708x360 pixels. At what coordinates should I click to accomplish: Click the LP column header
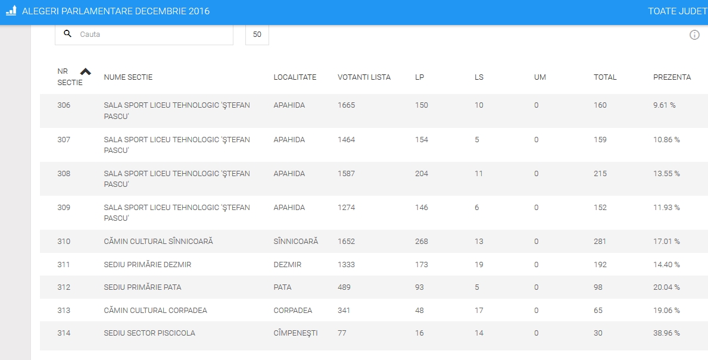click(x=420, y=77)
